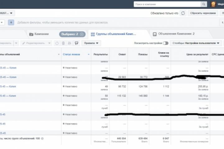
Task: Click the total impressions 639 494
Action: click(143, 138)
